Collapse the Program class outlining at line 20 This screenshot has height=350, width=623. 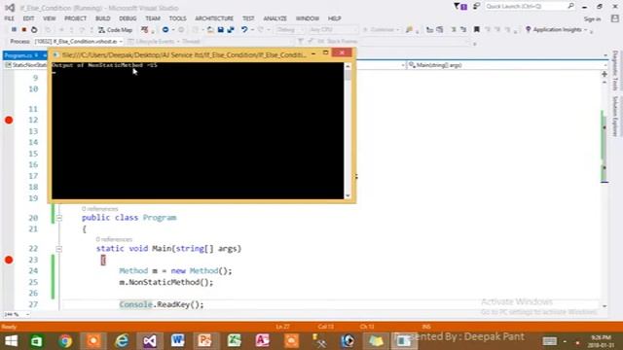tap(58, 218)
